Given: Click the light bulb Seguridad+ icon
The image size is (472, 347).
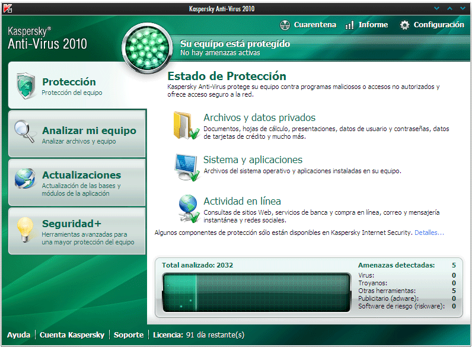Looking at the screenshot, I should point(25,228).
